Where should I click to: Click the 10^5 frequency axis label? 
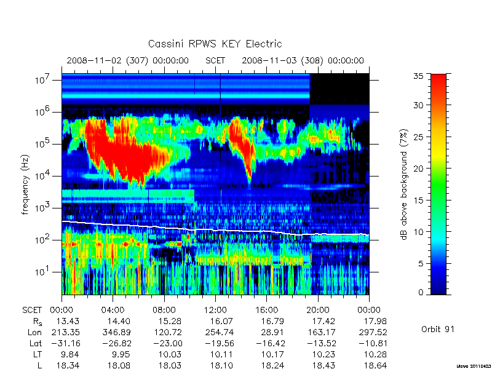point(42,144)
